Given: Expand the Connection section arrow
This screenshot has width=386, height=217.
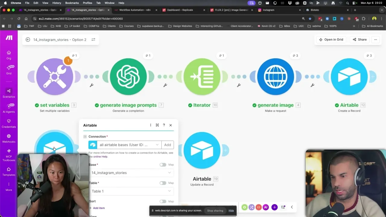Looking at the screenshot, I should 85,137.
